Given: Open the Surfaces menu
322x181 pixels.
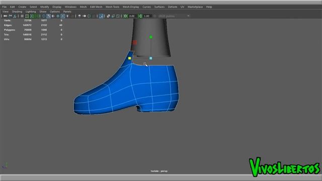Looking at the screenshot, I should click(159, 7).
